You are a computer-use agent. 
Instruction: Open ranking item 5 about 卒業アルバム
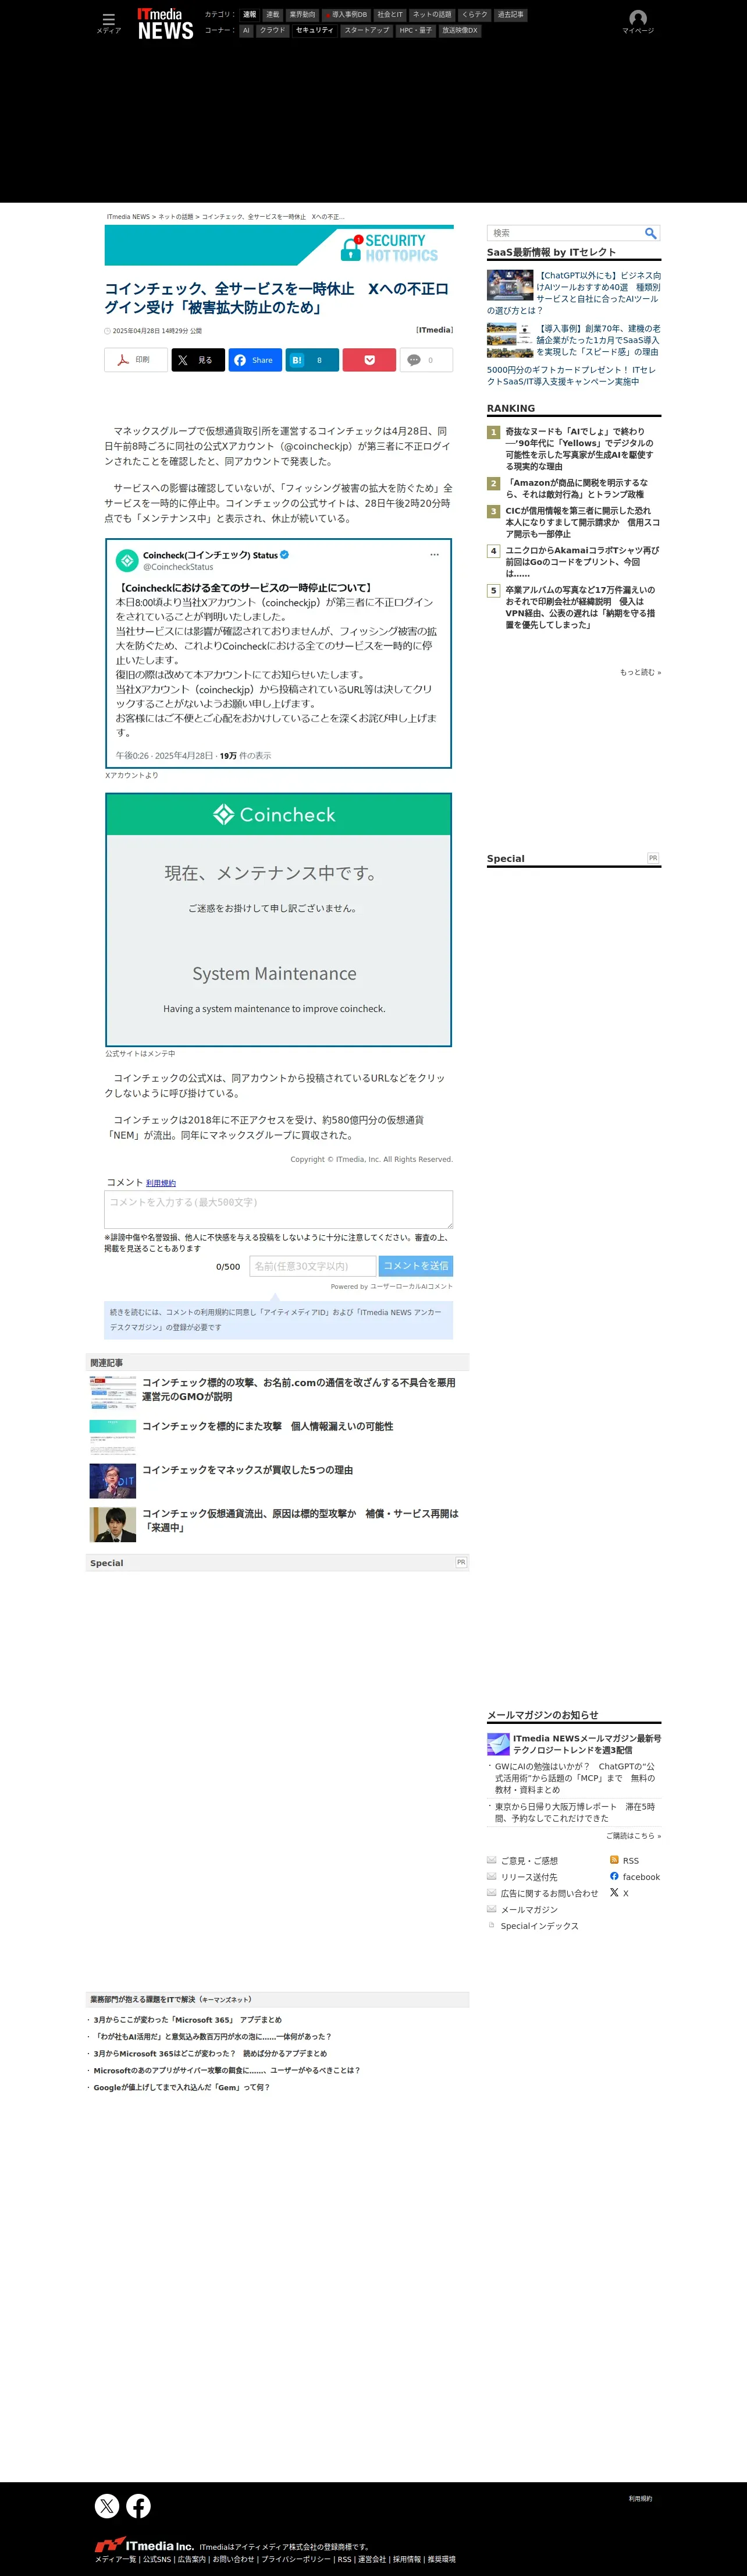[x=580, y=607]
